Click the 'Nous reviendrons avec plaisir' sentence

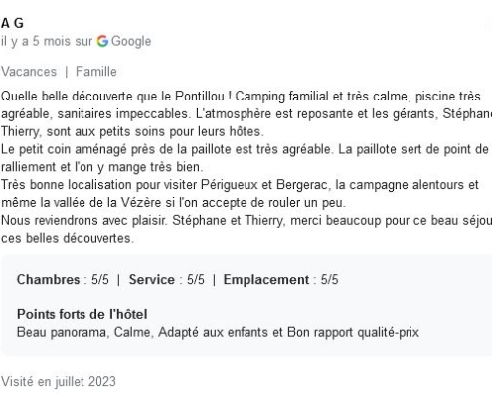(83, 221)
